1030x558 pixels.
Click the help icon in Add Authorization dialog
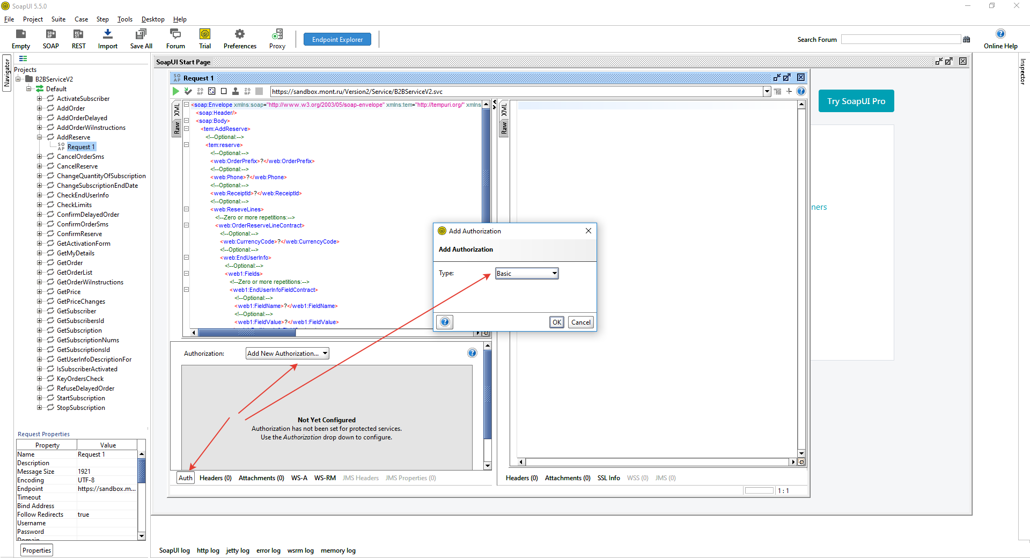(445, 322)
